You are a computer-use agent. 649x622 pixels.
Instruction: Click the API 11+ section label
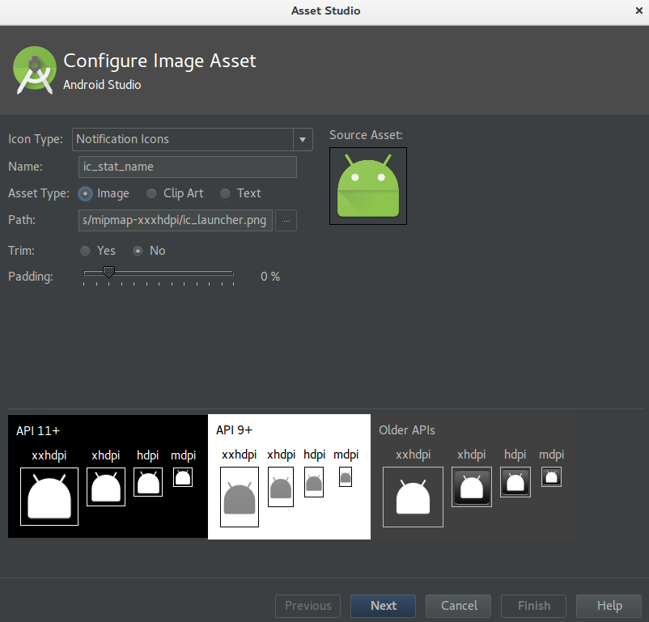coord(38,431)
